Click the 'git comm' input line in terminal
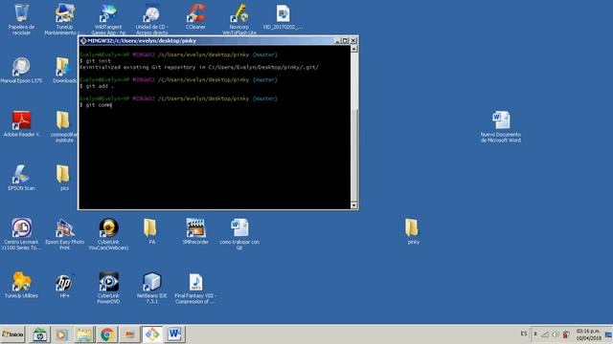613x344 pixels. pyautogui.click(x=96, y=105)
